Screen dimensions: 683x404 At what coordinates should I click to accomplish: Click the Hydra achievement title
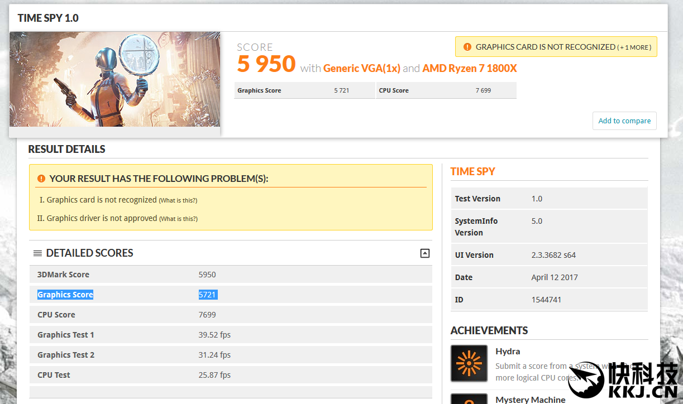(x=508, y=352)
